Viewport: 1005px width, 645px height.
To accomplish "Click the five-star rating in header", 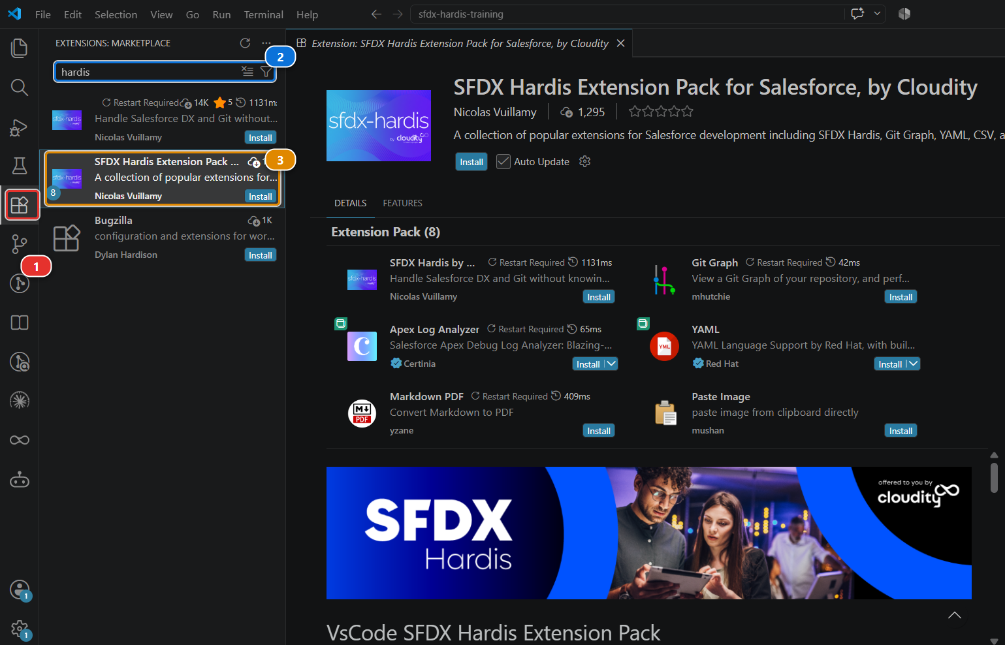I will (661, 112).
